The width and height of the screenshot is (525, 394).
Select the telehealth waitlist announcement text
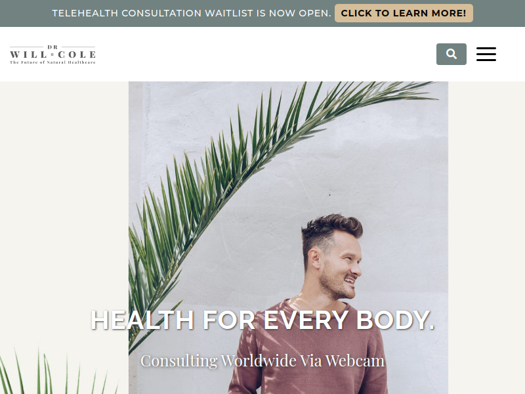tap(192, 13)
